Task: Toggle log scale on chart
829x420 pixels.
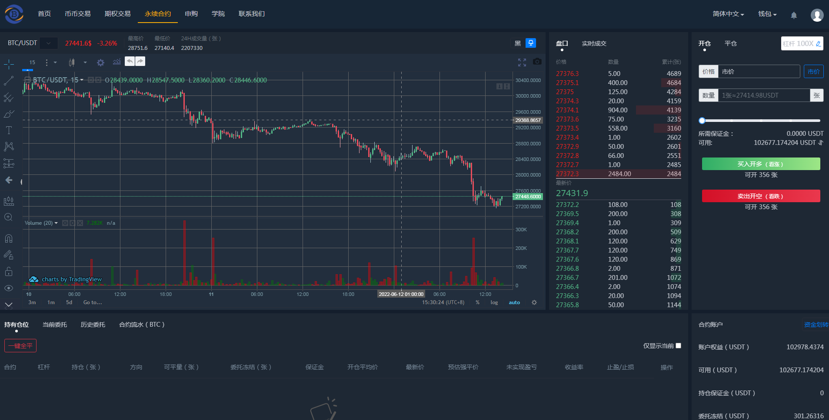Action: (x=494, y=302)
